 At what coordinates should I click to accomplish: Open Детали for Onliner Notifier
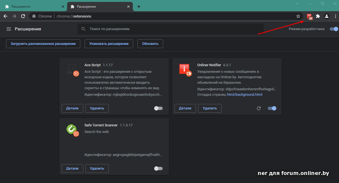[185, 108]
